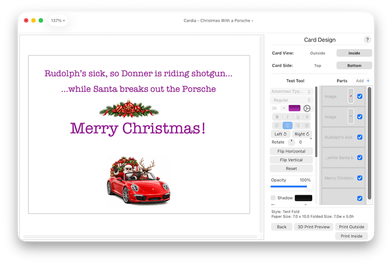Apply Underline text style
Viewport: 392px width, 265px height.
coord(298,117)
